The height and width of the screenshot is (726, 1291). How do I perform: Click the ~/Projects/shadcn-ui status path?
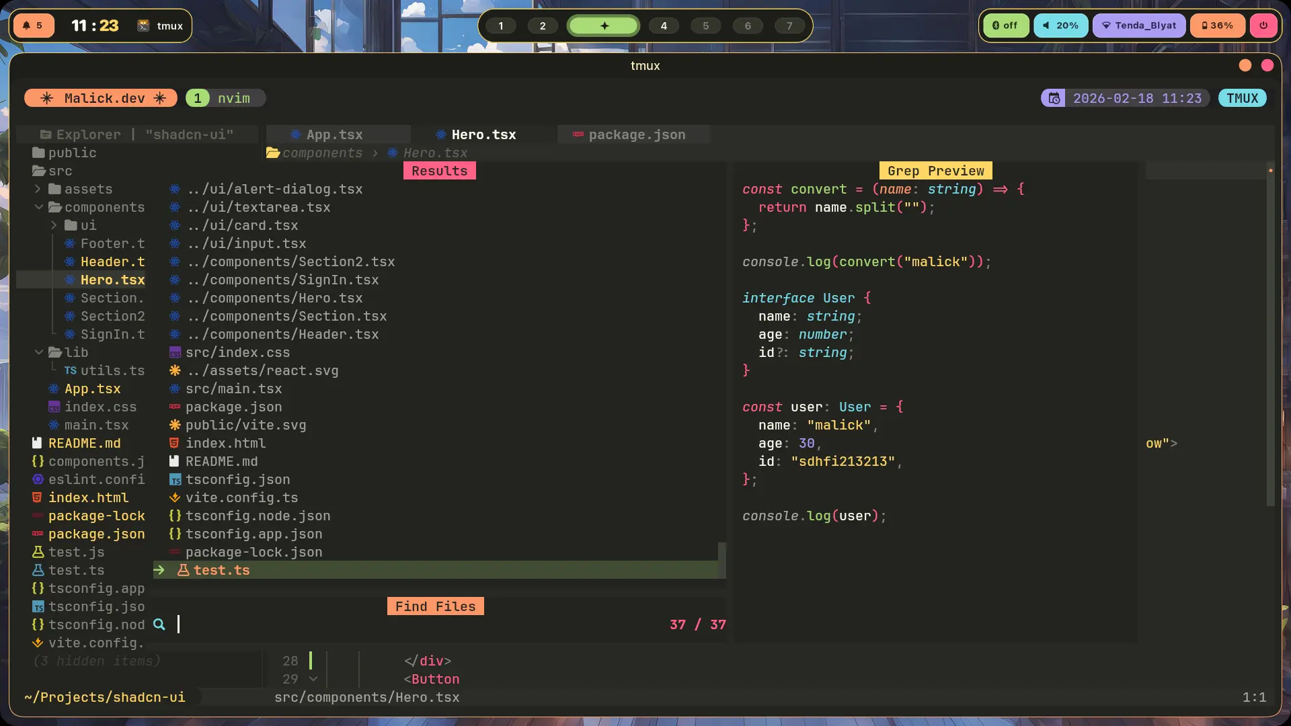105,697
